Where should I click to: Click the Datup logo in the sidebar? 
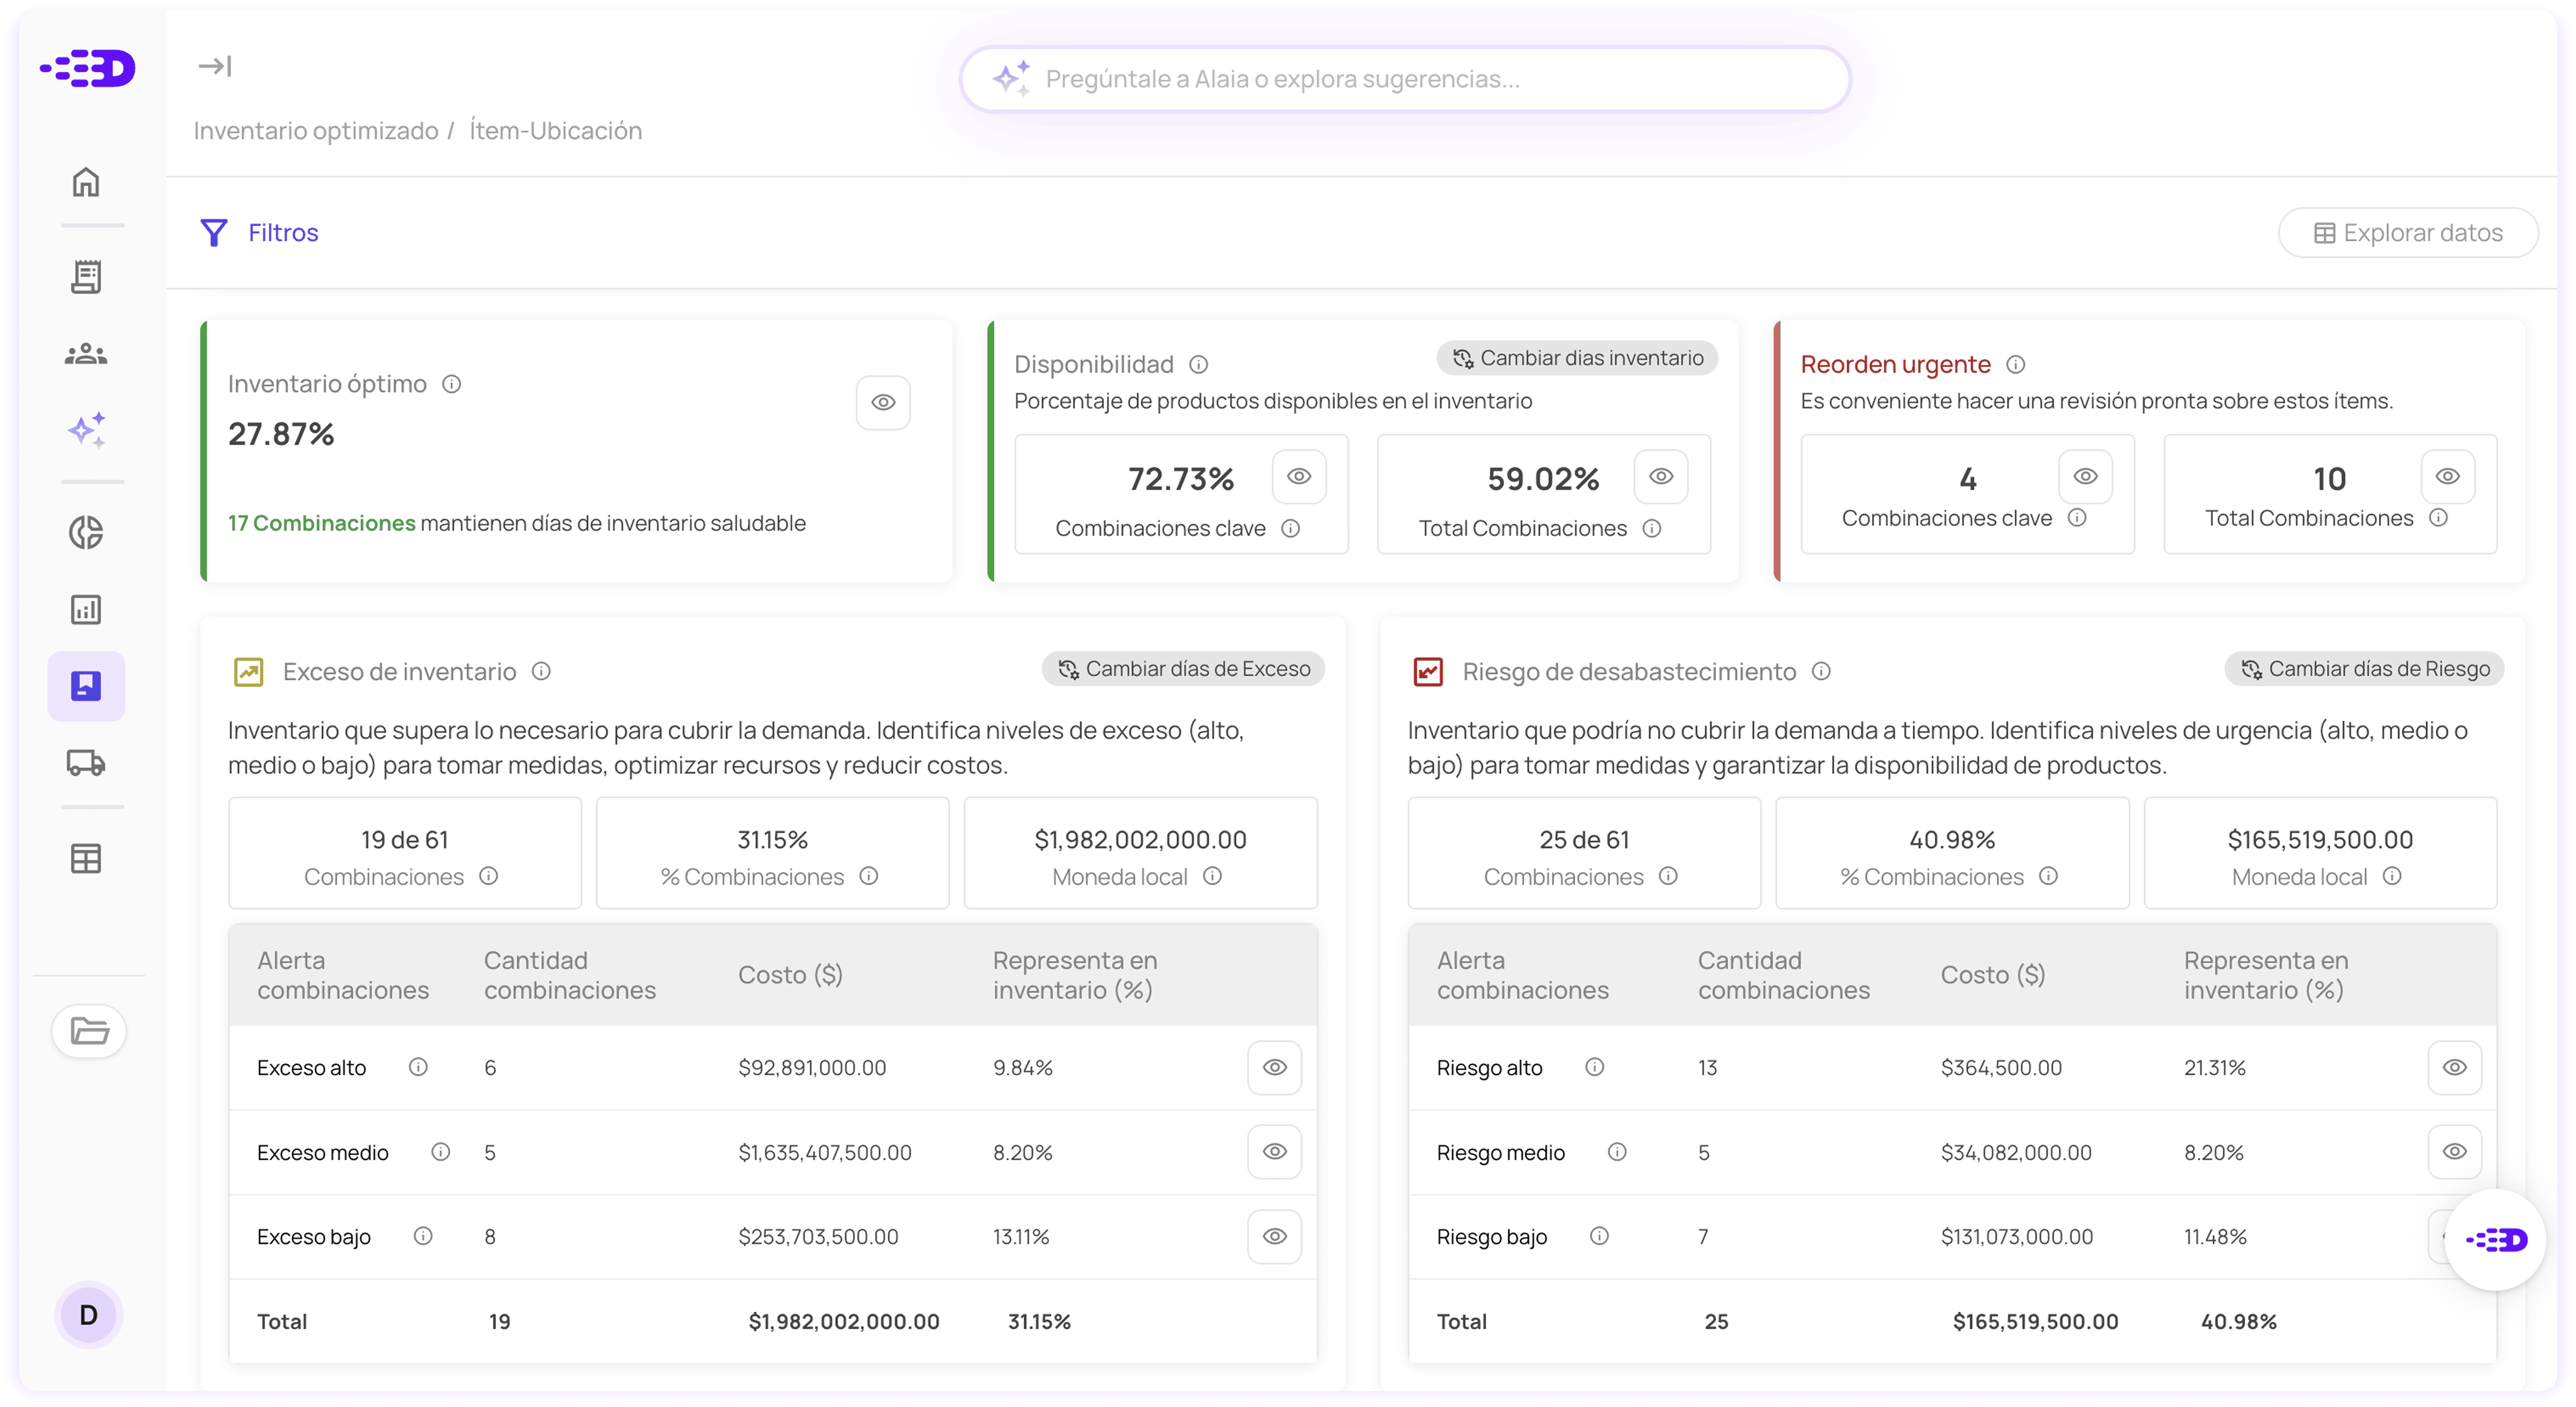click(x=87, y=68)
